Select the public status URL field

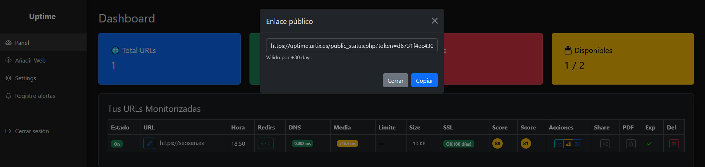point(352,46)
